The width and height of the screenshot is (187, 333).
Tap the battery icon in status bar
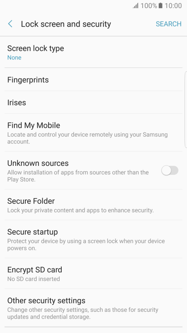160,6
